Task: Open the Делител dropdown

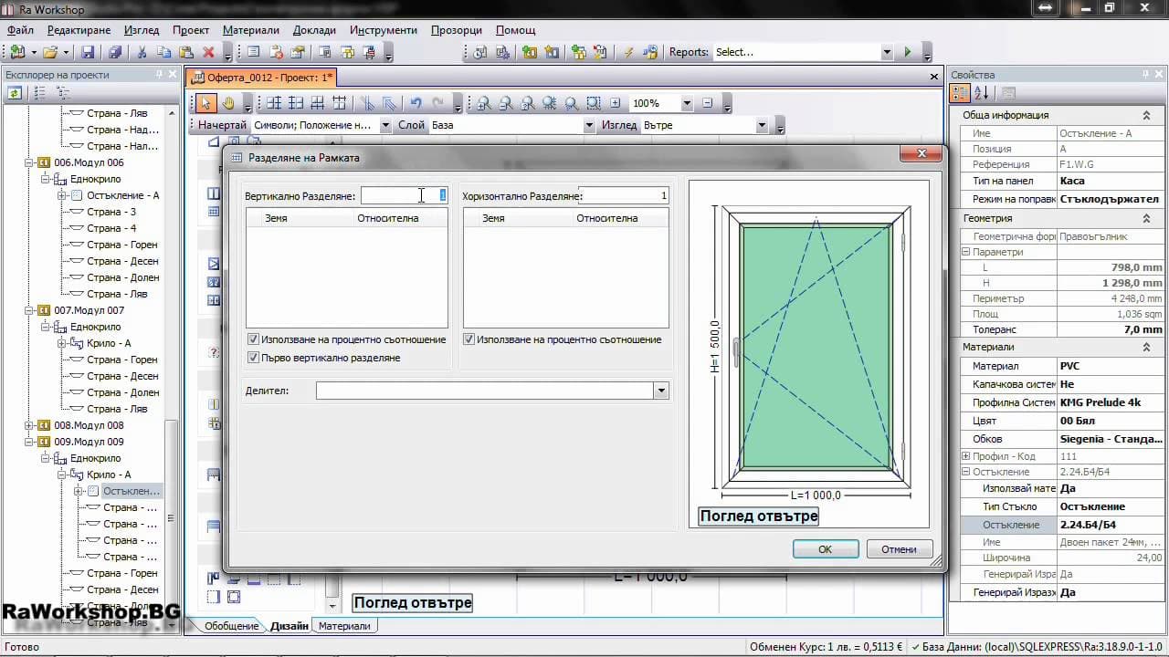Action: [x=661, y=391]
